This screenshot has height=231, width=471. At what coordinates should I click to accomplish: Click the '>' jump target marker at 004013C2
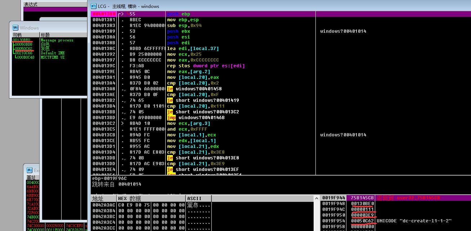123,123
